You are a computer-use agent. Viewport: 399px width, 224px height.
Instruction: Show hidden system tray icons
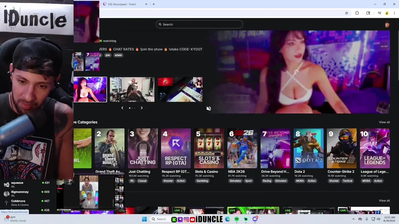(354, 219)
